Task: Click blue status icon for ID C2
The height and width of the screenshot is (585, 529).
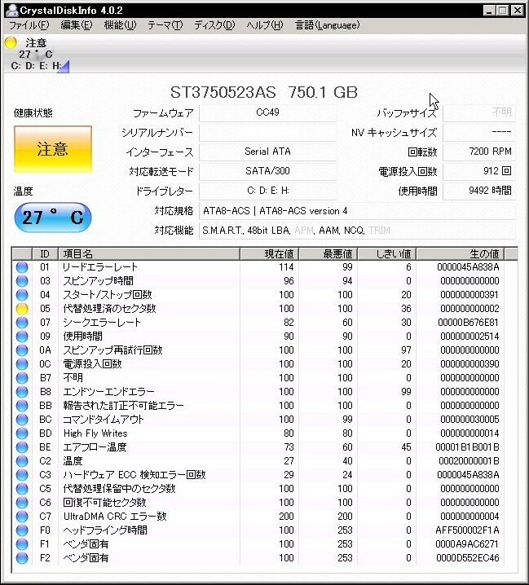Action: click(22, 461)
